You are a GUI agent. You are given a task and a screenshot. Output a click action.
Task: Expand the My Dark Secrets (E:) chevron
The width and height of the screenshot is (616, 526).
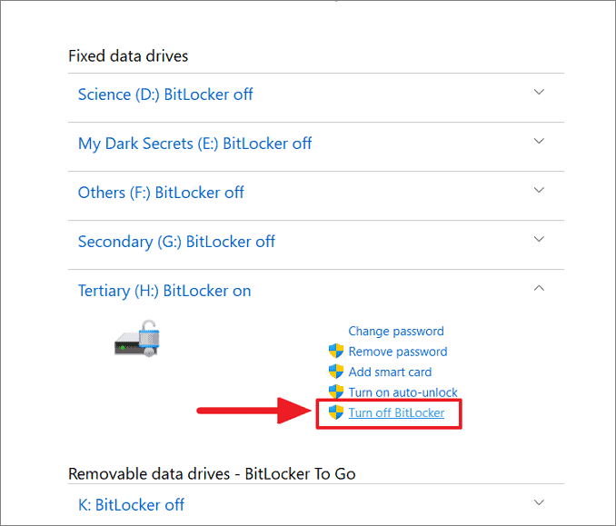click(539, 141)
